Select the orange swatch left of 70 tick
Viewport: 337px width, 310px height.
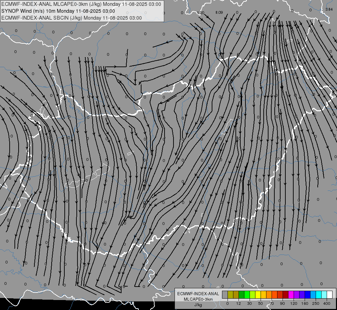coord(269,294)
